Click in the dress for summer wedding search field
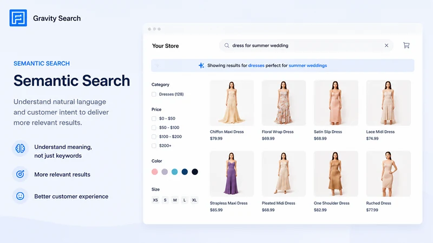 [306, 45]
